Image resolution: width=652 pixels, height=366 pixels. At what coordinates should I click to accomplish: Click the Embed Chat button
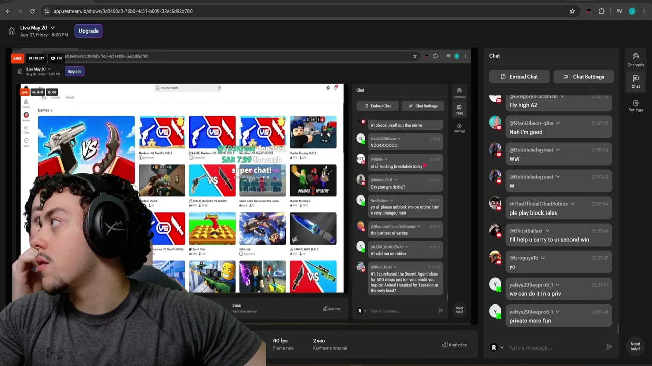tap(519, 77)
